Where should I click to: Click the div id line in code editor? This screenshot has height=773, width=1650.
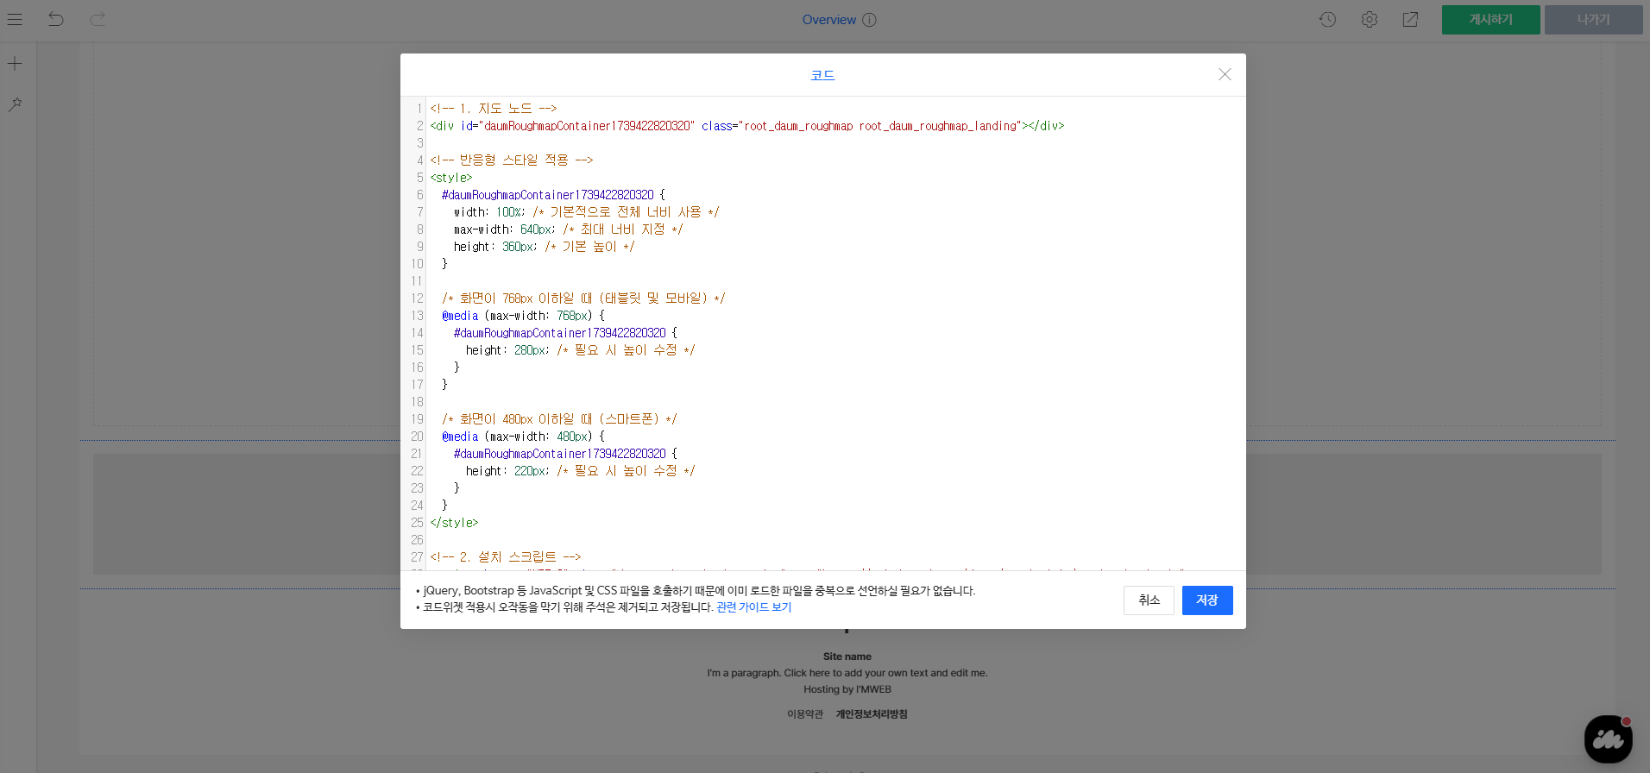click(746, 126)
